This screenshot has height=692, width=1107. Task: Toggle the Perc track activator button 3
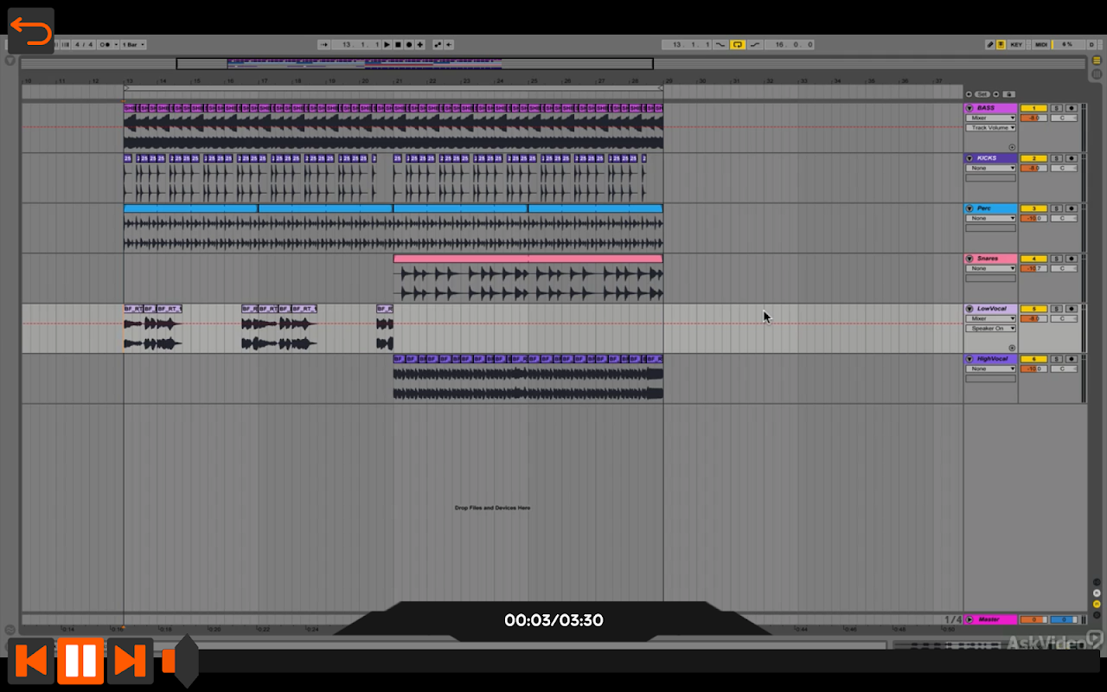1033,208
